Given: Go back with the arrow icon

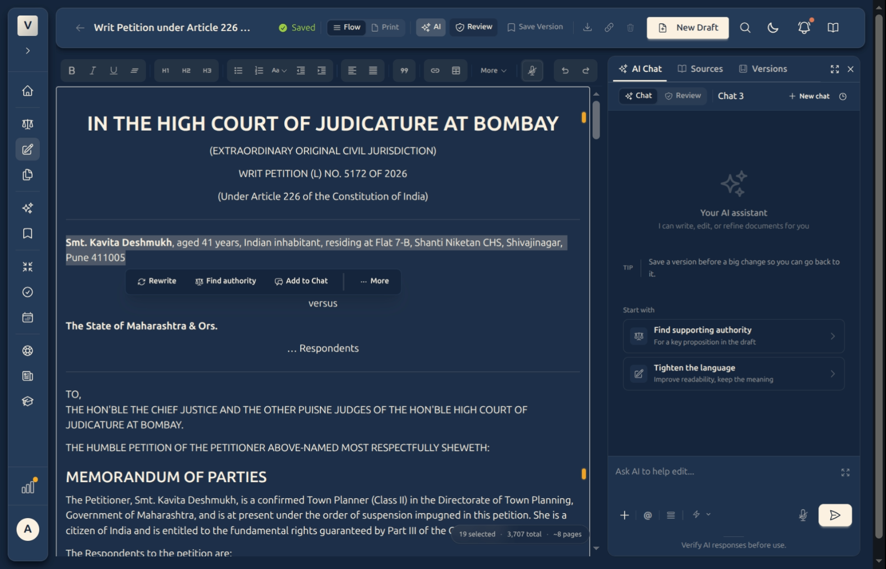Looking at the screenshot, I should (80, 28).
